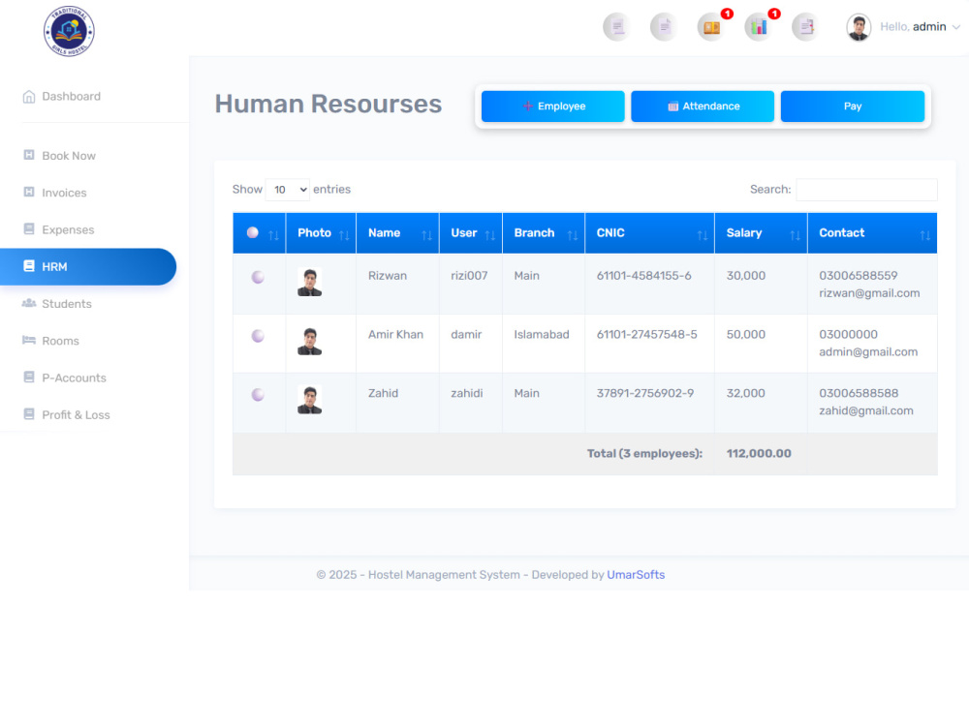Click Amir Khan's photo thumbnail
Viewport: 969px width, 726px height.
(310, 341)
